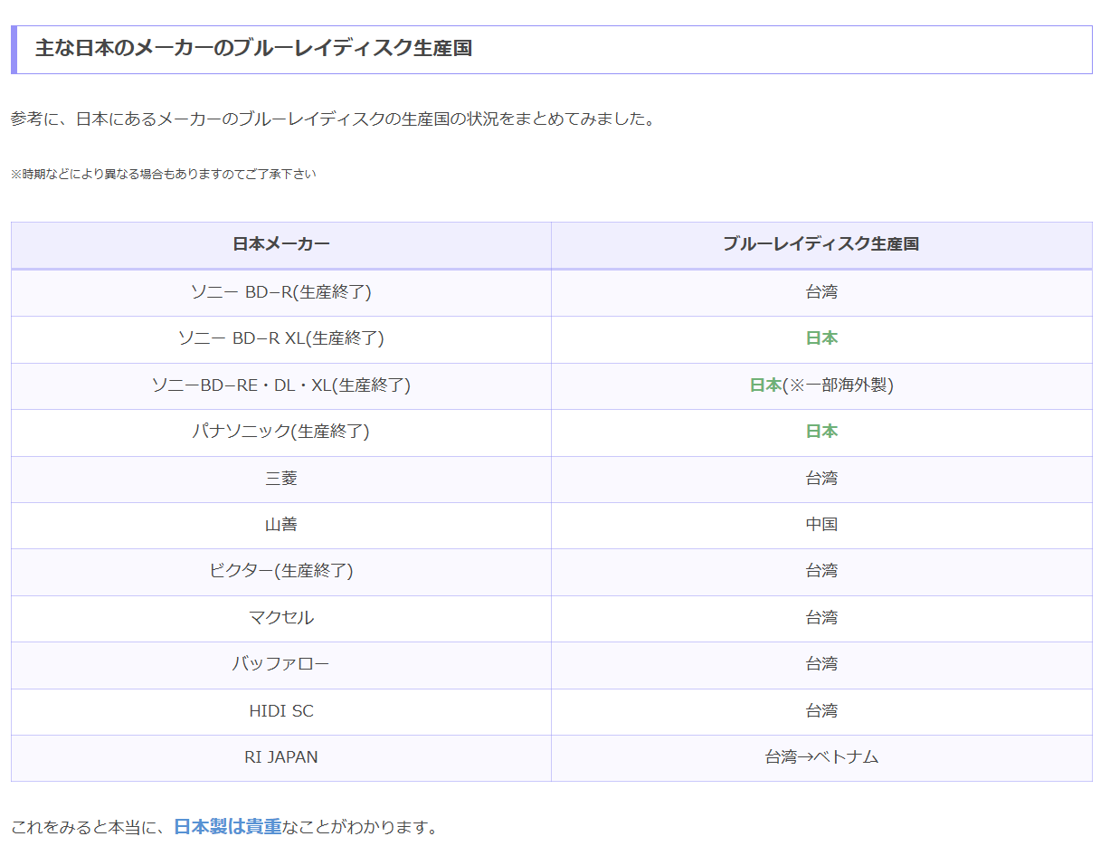The height and width of the screenshot is (865, 1110).
Task: Click 台湾 in the ソニー BD−R row
Action: point(821,292)
